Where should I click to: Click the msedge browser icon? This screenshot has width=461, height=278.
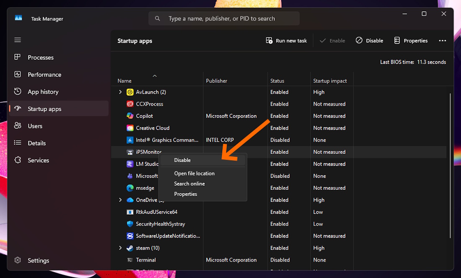pyautogui.click(x=130, y=188)
